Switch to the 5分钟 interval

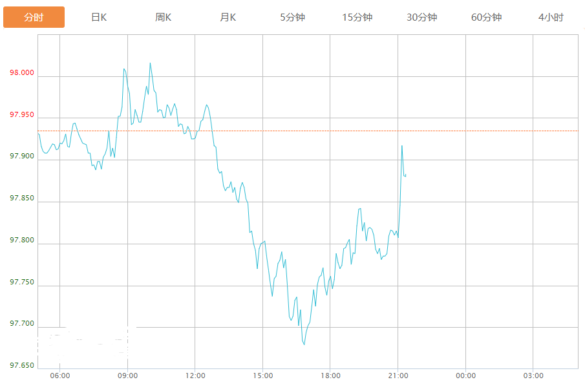[292, 17]
